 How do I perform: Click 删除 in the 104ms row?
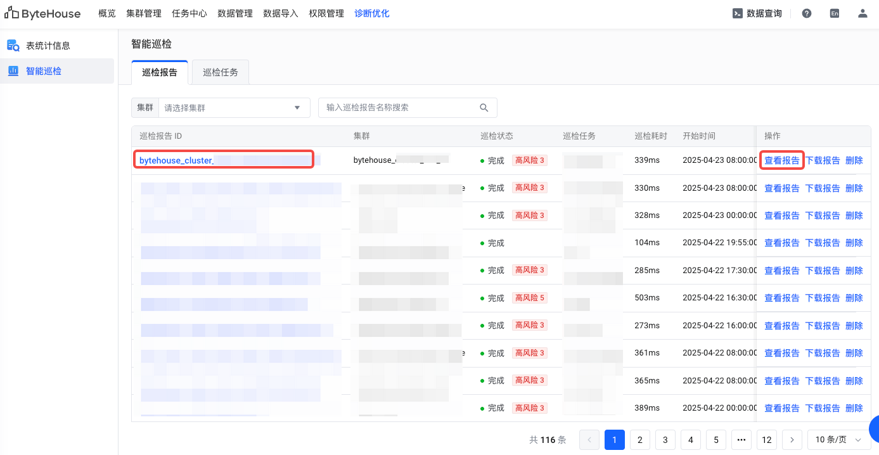[x=854, y=243]
